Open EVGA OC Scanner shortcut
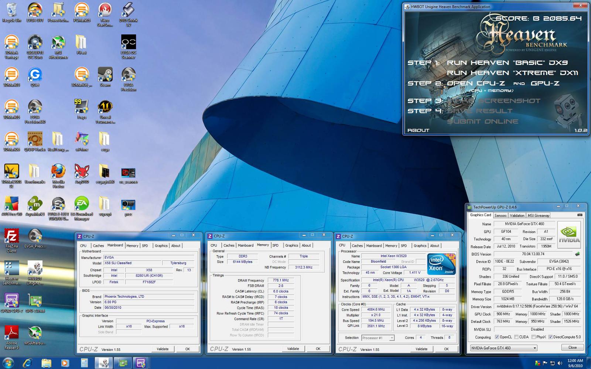591x369 pixels. 128,47
